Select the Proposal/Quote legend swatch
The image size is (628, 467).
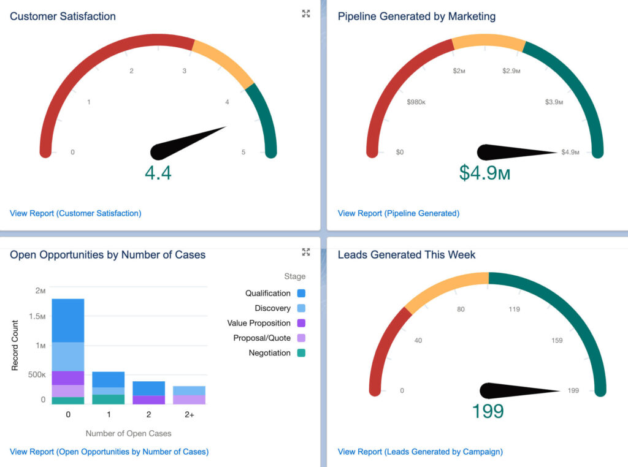301,338
